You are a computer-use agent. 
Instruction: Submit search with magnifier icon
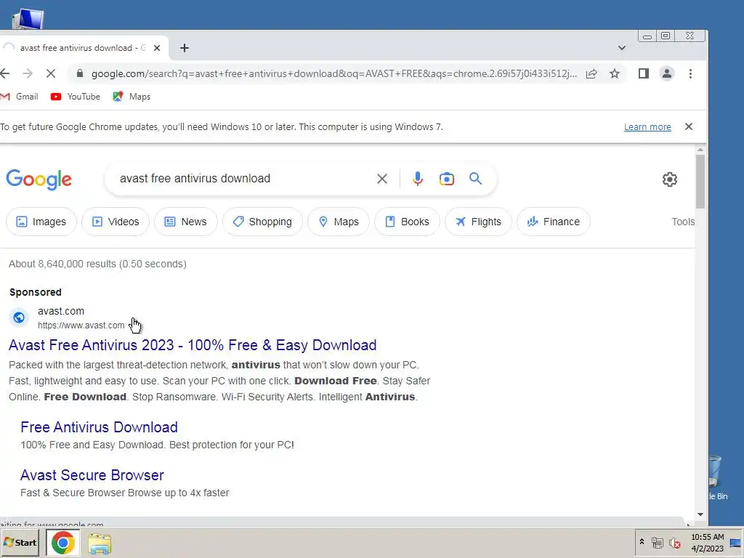pyautogui.click(x=475, y=179)
